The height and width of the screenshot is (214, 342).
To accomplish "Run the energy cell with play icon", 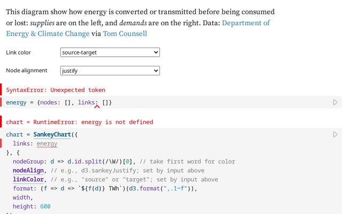I will point(335,102).
